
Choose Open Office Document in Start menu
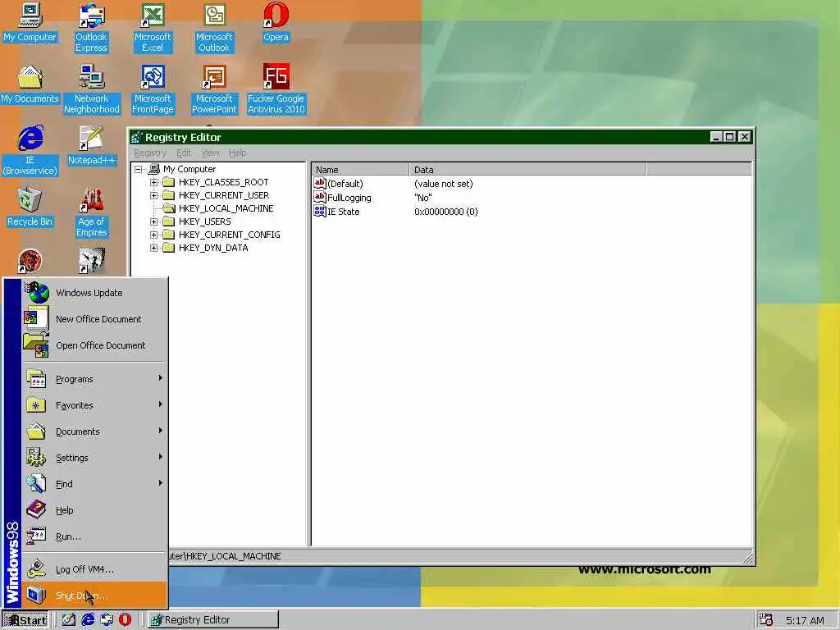tap(95, 345)
